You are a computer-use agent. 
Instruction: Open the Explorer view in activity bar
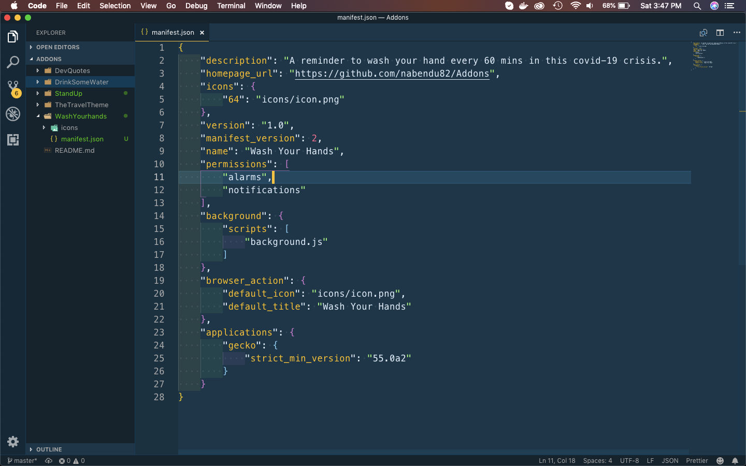[x=13, y=37]
